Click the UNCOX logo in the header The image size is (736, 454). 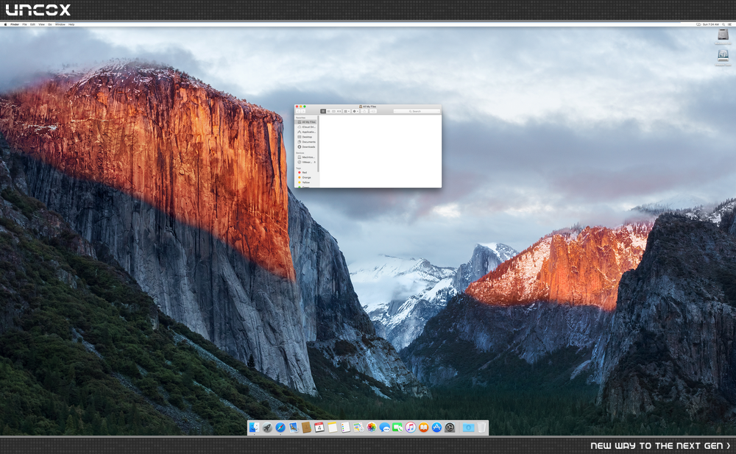point(38,10)
